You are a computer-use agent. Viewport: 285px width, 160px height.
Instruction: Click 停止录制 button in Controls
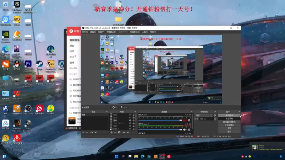coord(229,119)
